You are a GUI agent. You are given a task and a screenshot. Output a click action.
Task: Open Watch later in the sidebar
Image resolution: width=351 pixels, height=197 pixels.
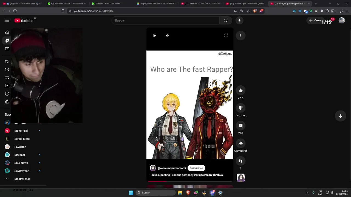pyautogui.click(x=7, y=94)
